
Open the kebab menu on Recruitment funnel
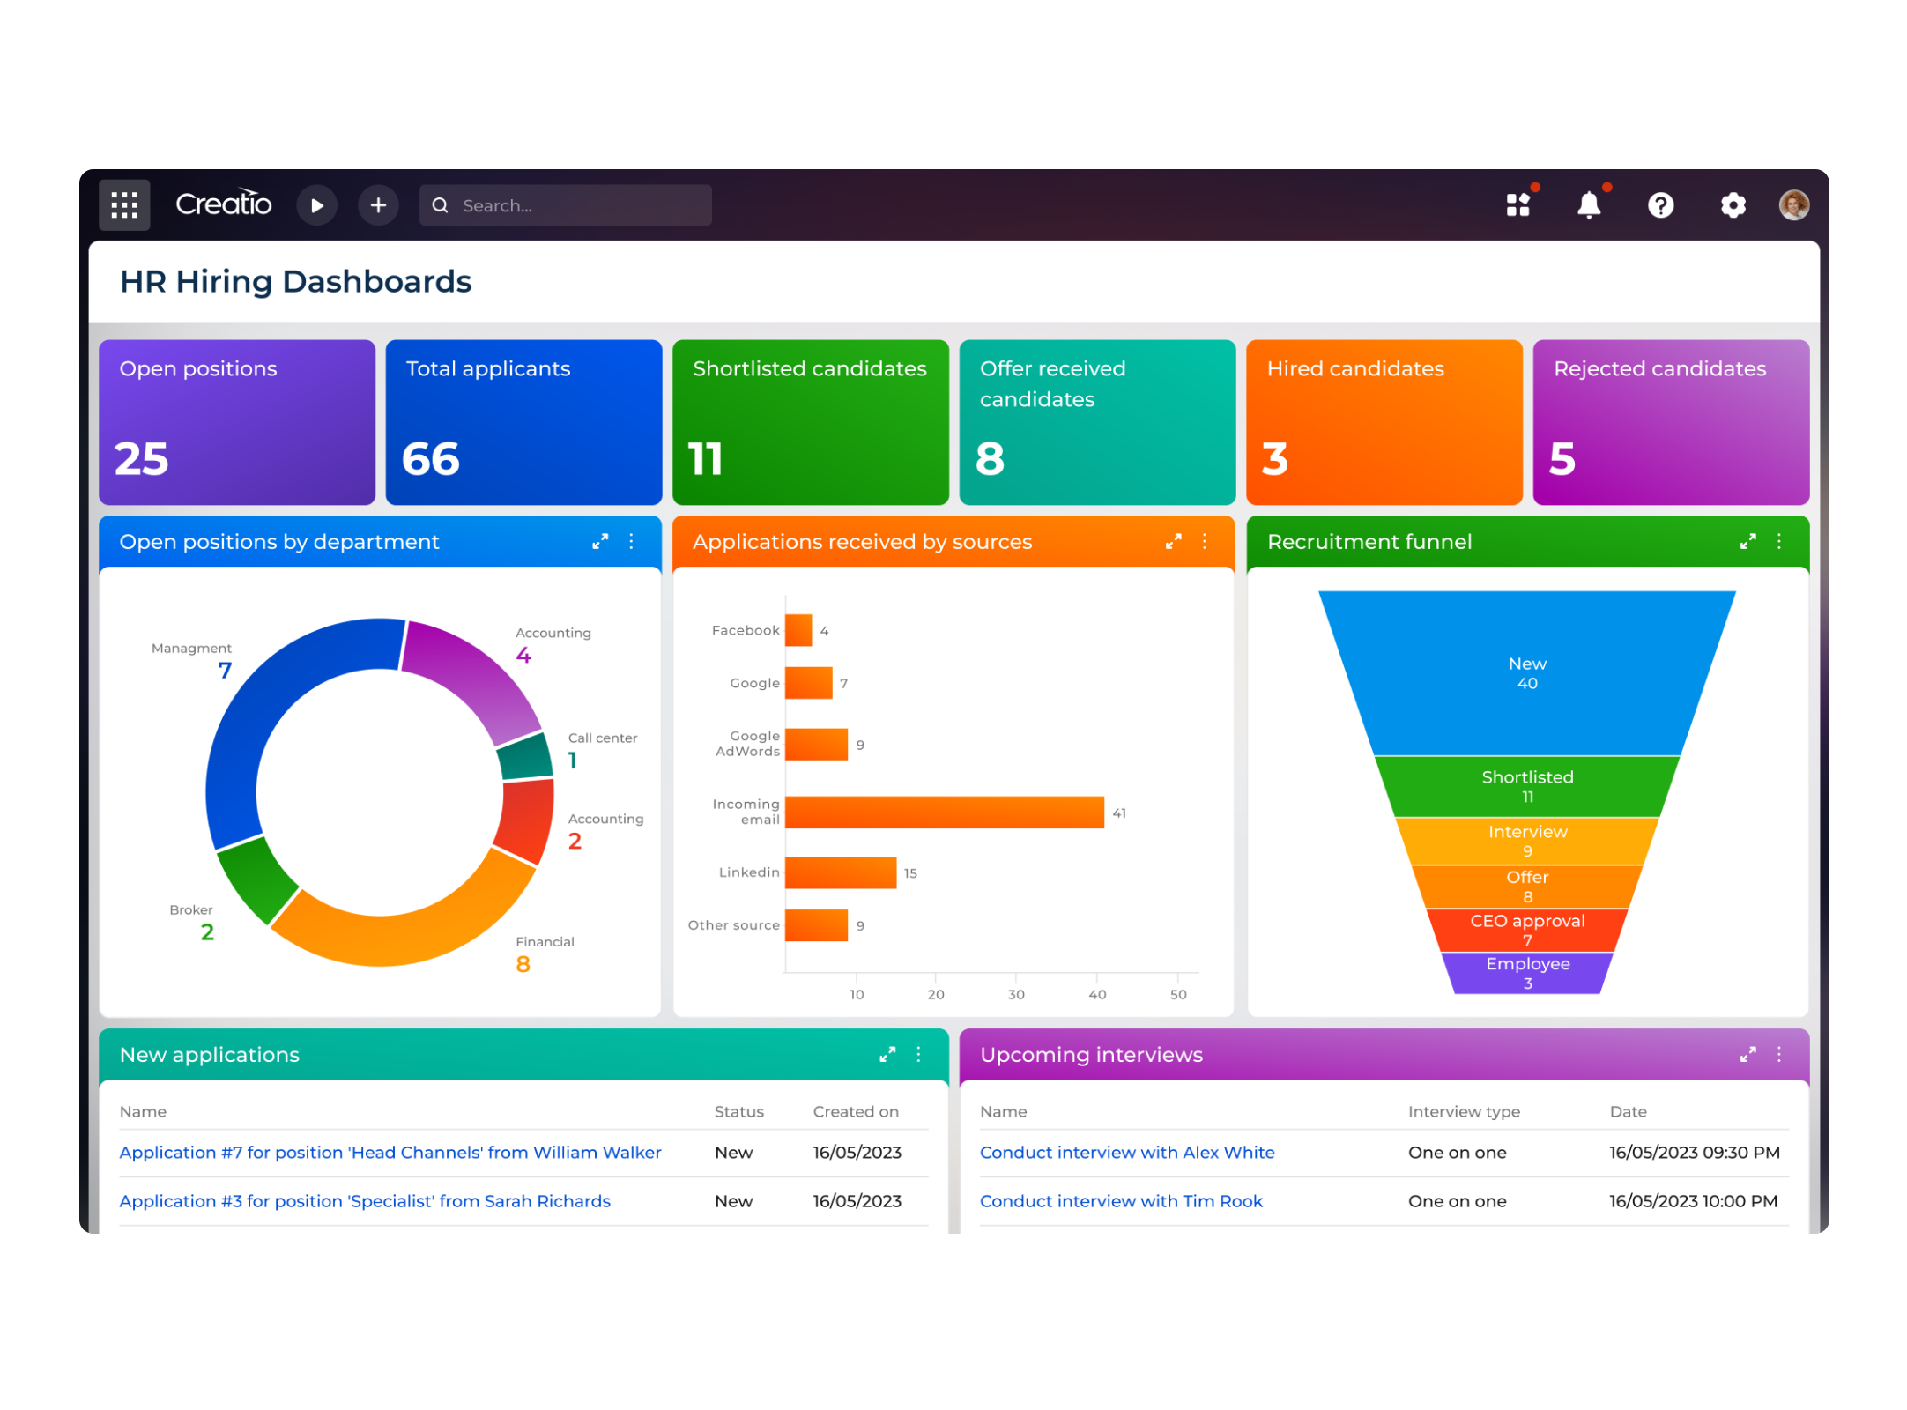click(1778, 541)
